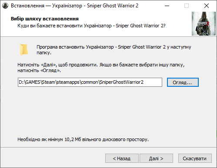Click the window title text Встановлення

tap(27, 6)
